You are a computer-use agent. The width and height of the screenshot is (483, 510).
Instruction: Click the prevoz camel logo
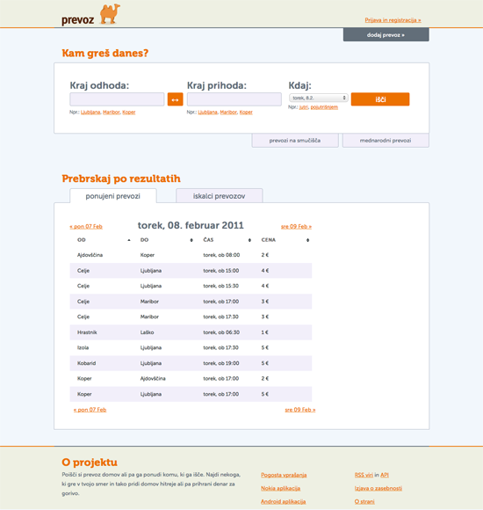click(x=91, y=15)
